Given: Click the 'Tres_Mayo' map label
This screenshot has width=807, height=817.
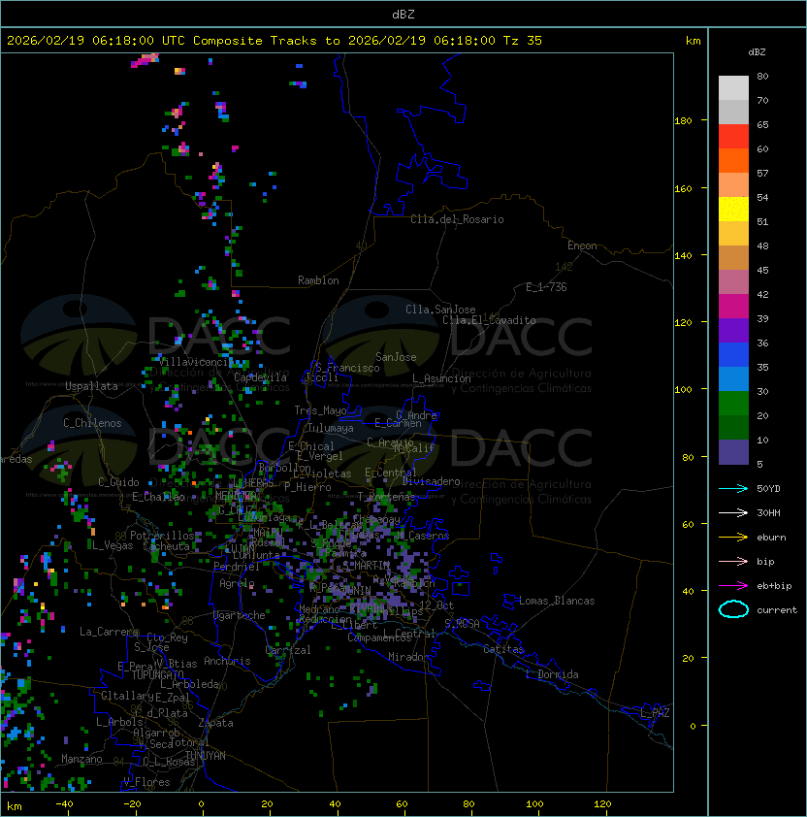Looking at the screenshot, I should click(320, 410).
